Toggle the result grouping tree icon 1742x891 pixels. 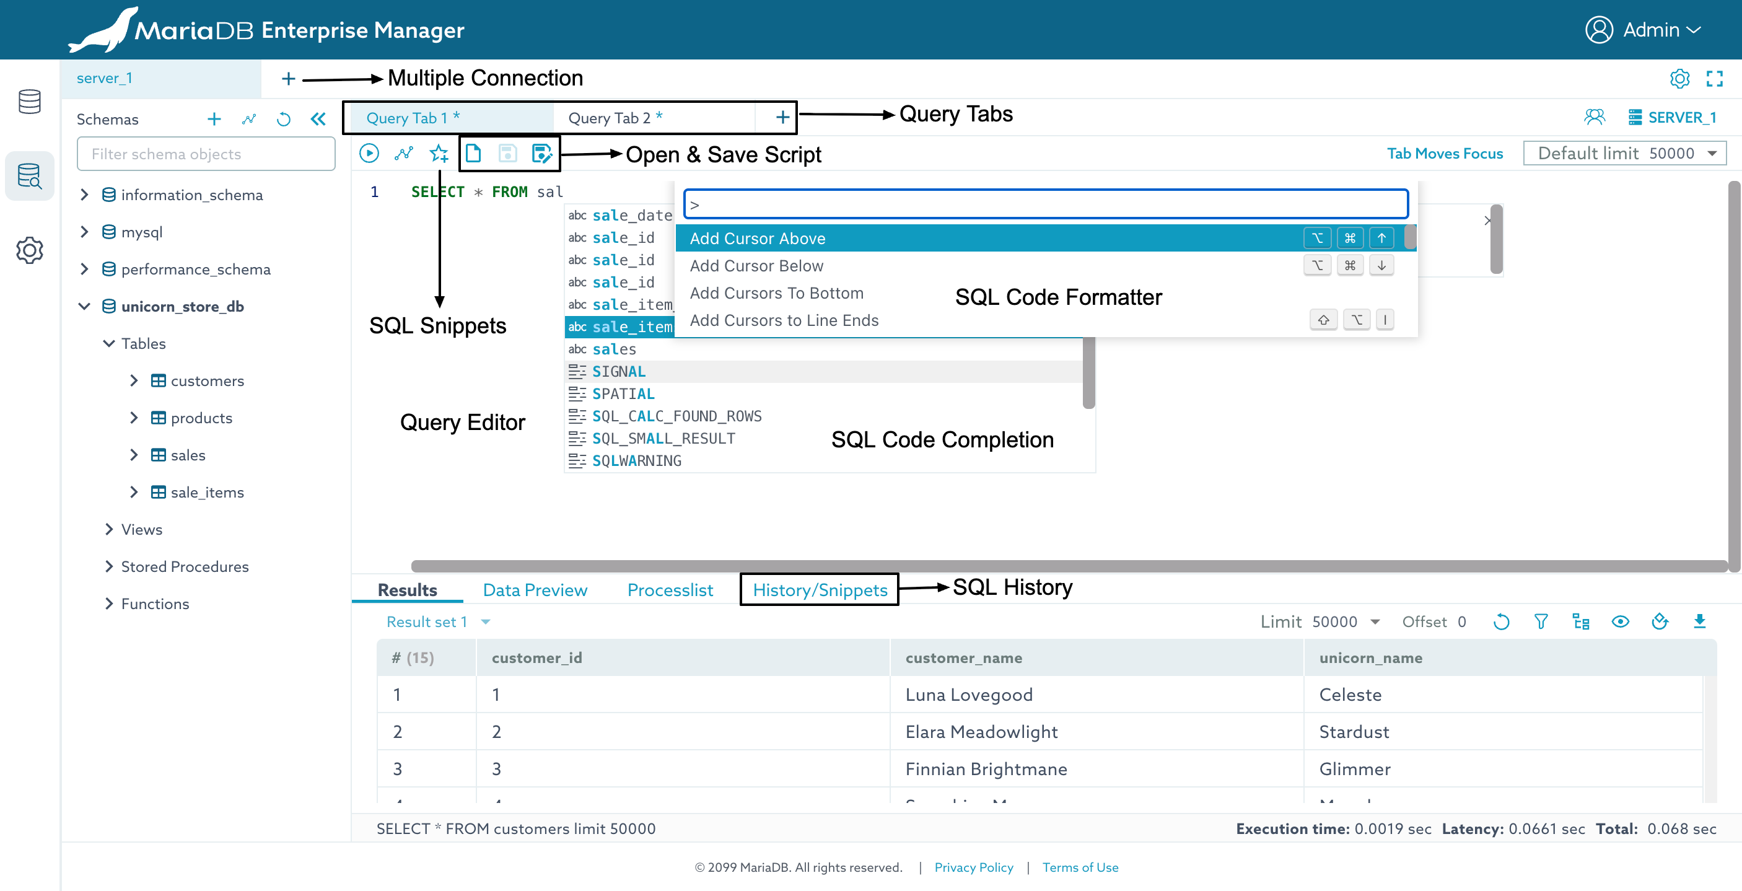tap(1580, 621)
